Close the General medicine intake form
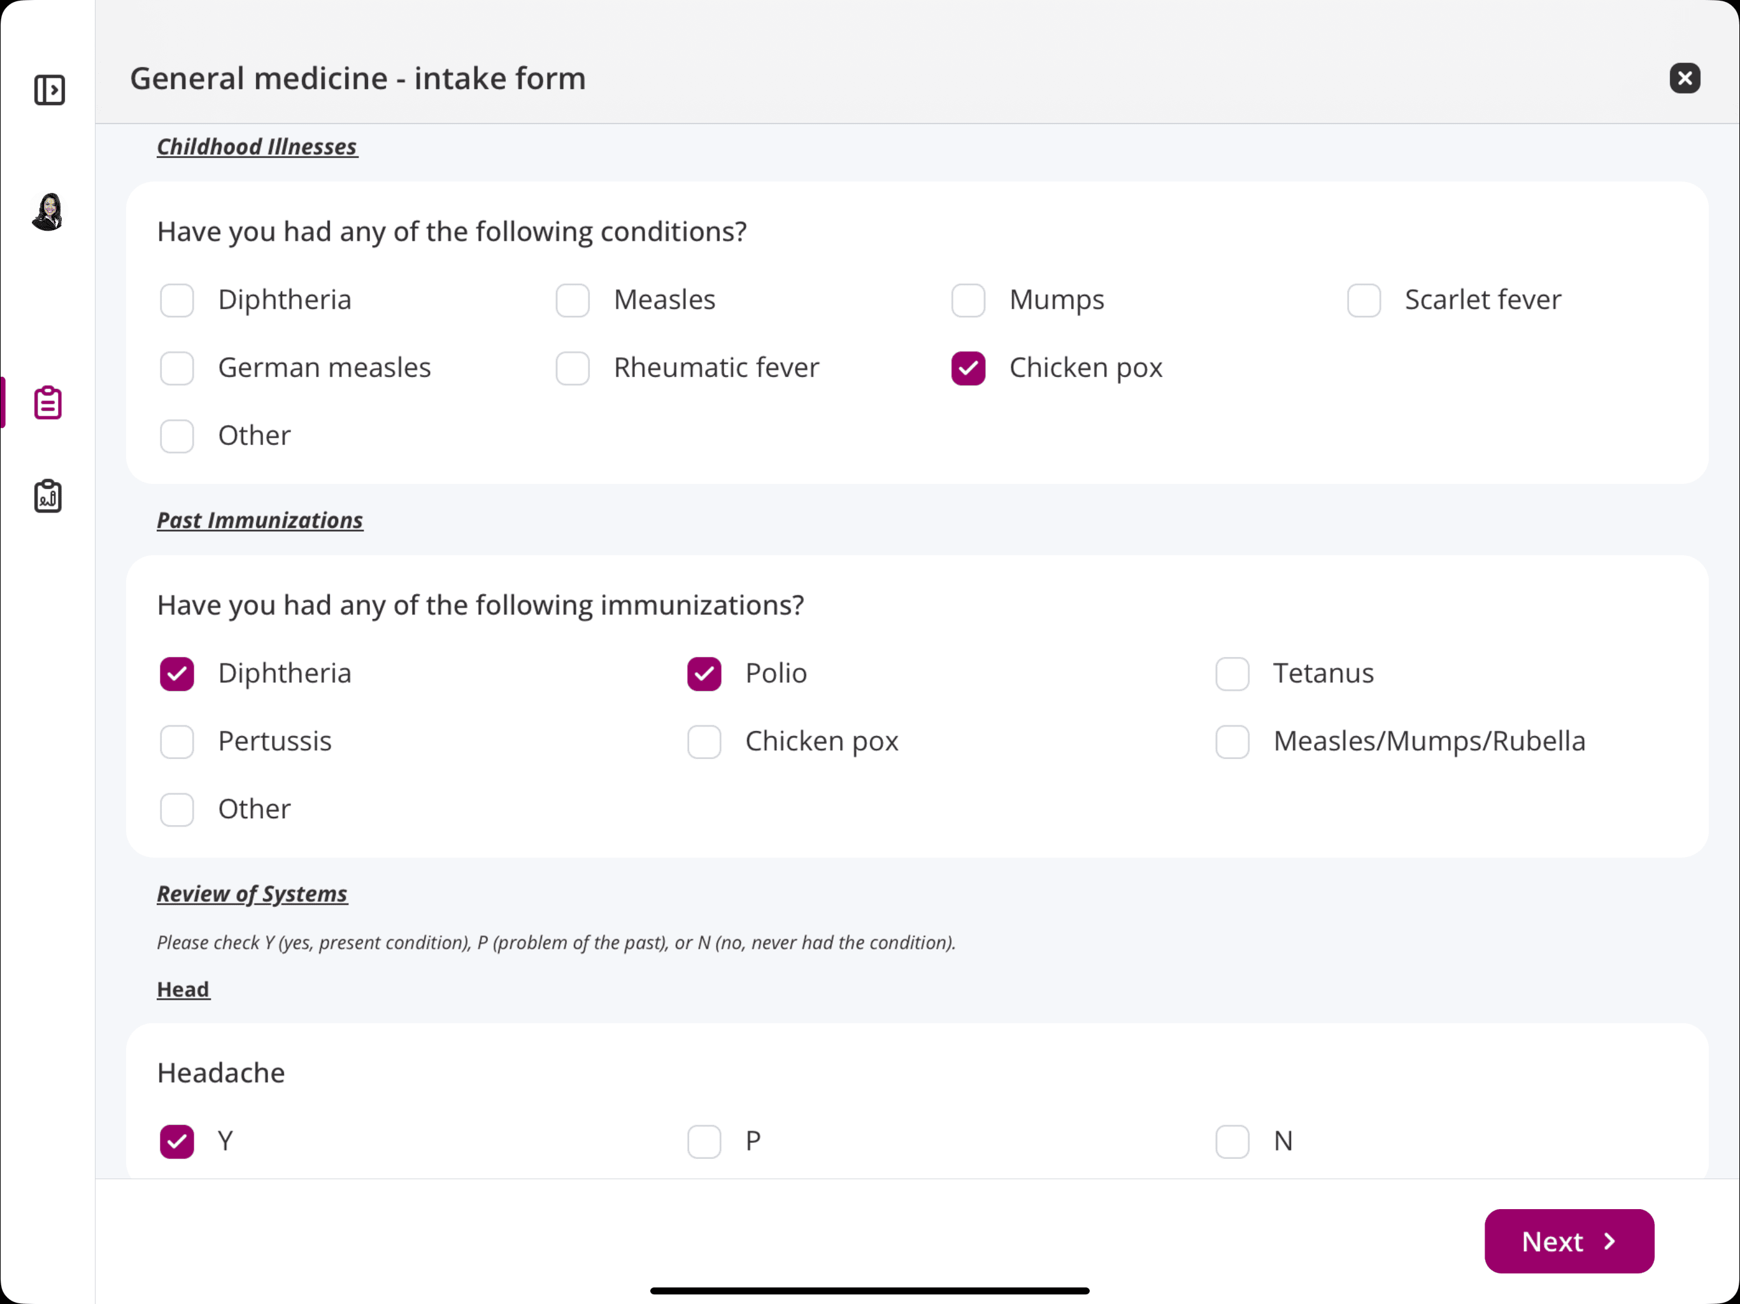Viewport: 1740px width, 1304px height. [x=1684, y=77]
